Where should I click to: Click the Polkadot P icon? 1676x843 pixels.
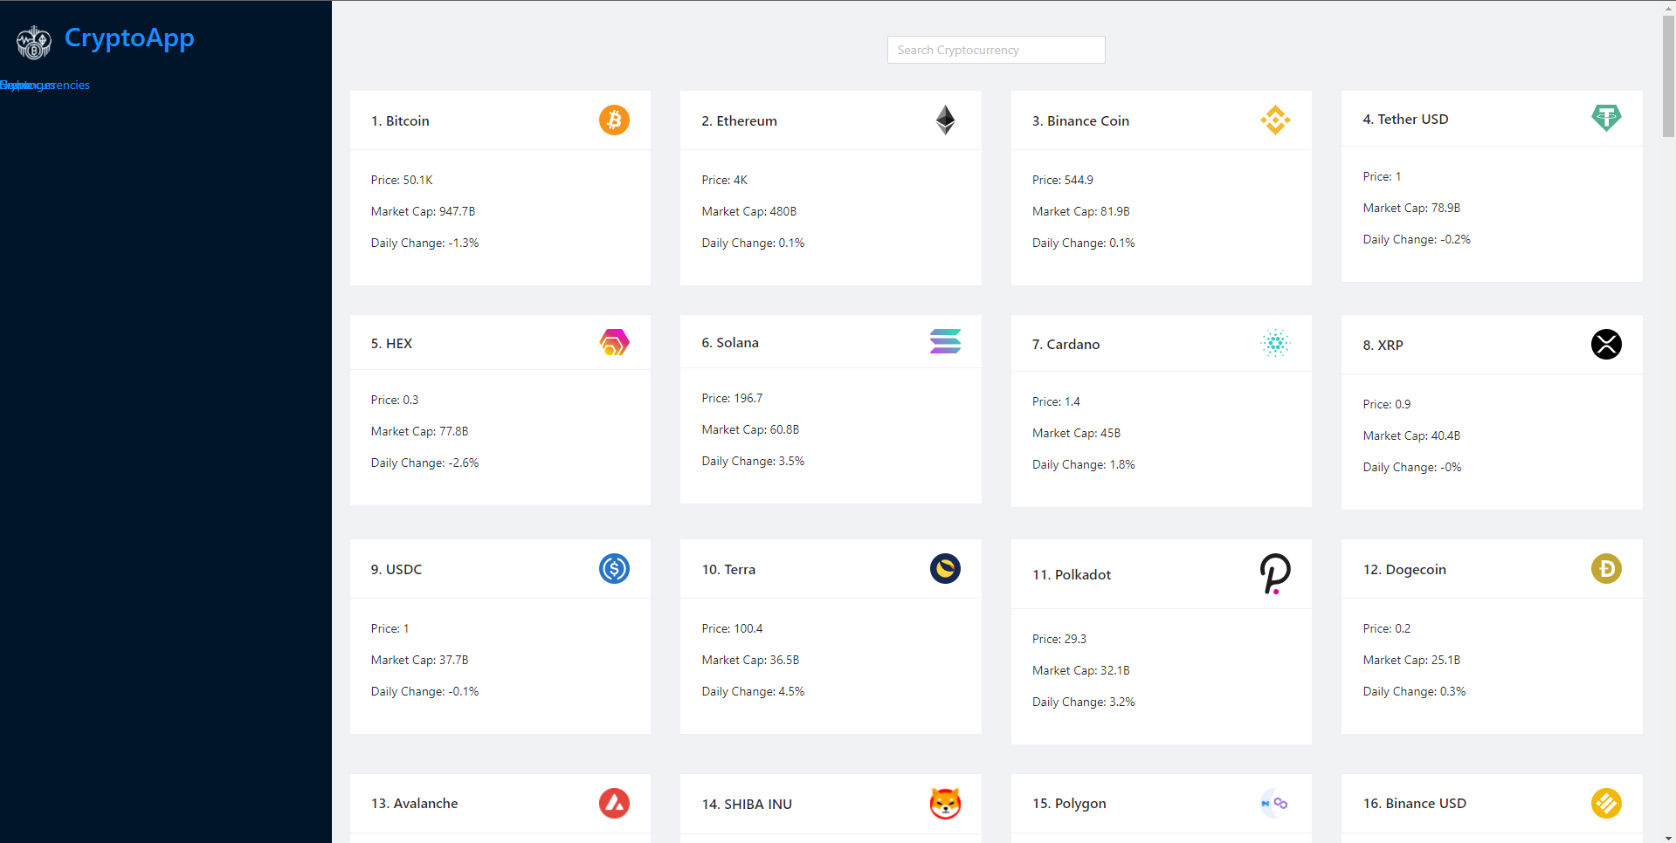coord(1275,573)
